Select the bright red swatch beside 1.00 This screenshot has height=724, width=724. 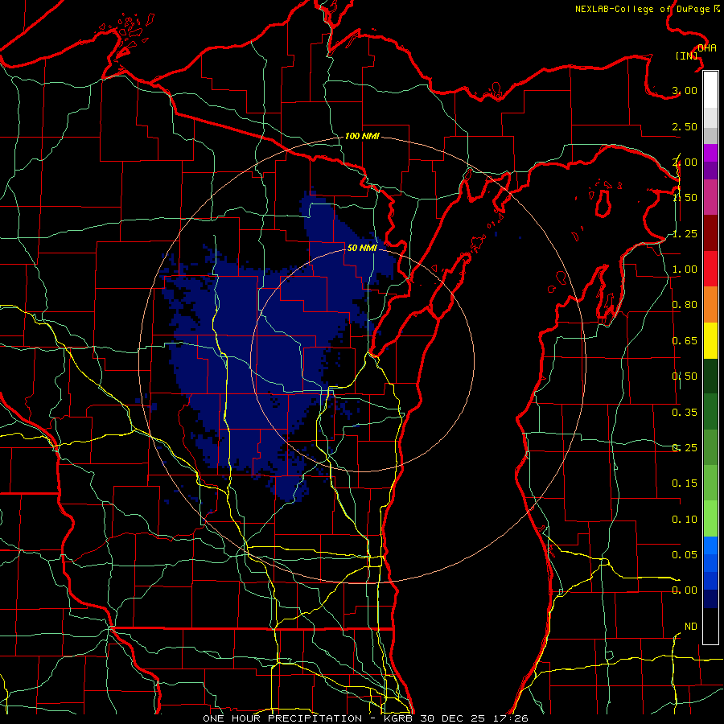[710, 269]
